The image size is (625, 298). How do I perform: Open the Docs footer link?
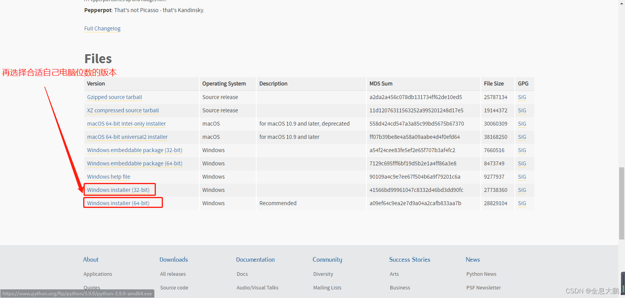click(242, 274)
